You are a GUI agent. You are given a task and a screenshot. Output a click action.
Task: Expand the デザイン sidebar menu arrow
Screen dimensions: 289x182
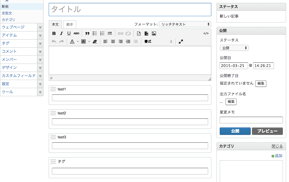(x=40, y=68)
